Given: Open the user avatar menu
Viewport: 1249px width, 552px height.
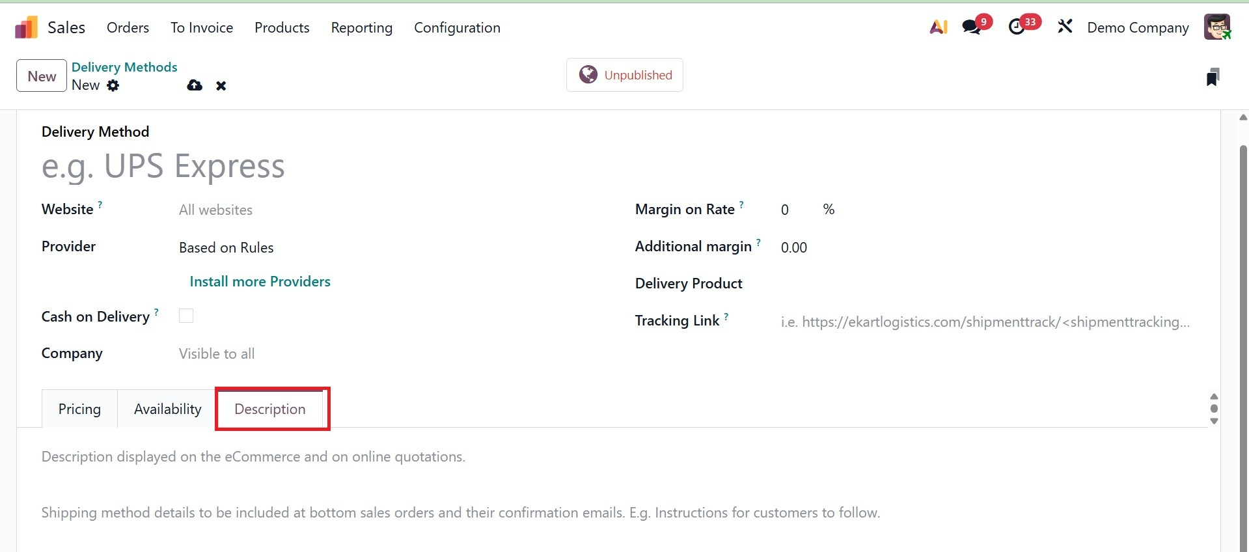Looking at the screenshot, I should (1216, 27).
